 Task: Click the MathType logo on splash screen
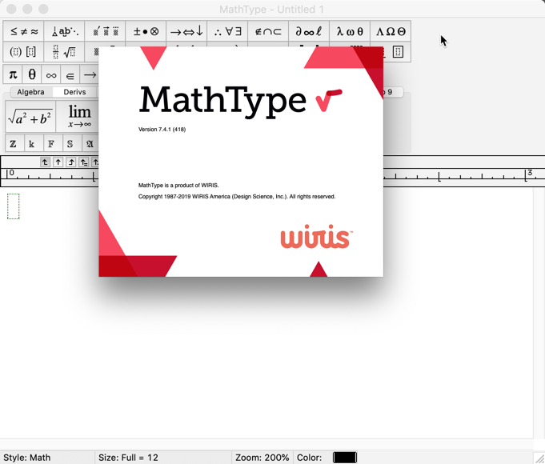(x=241, y=101)
